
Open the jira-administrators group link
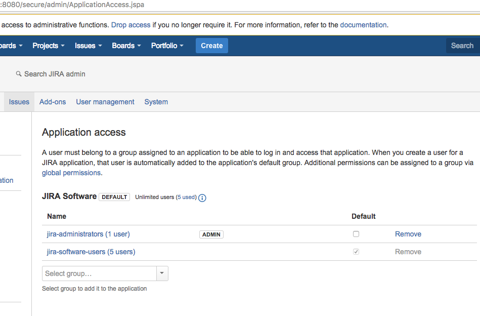point(88,234)
